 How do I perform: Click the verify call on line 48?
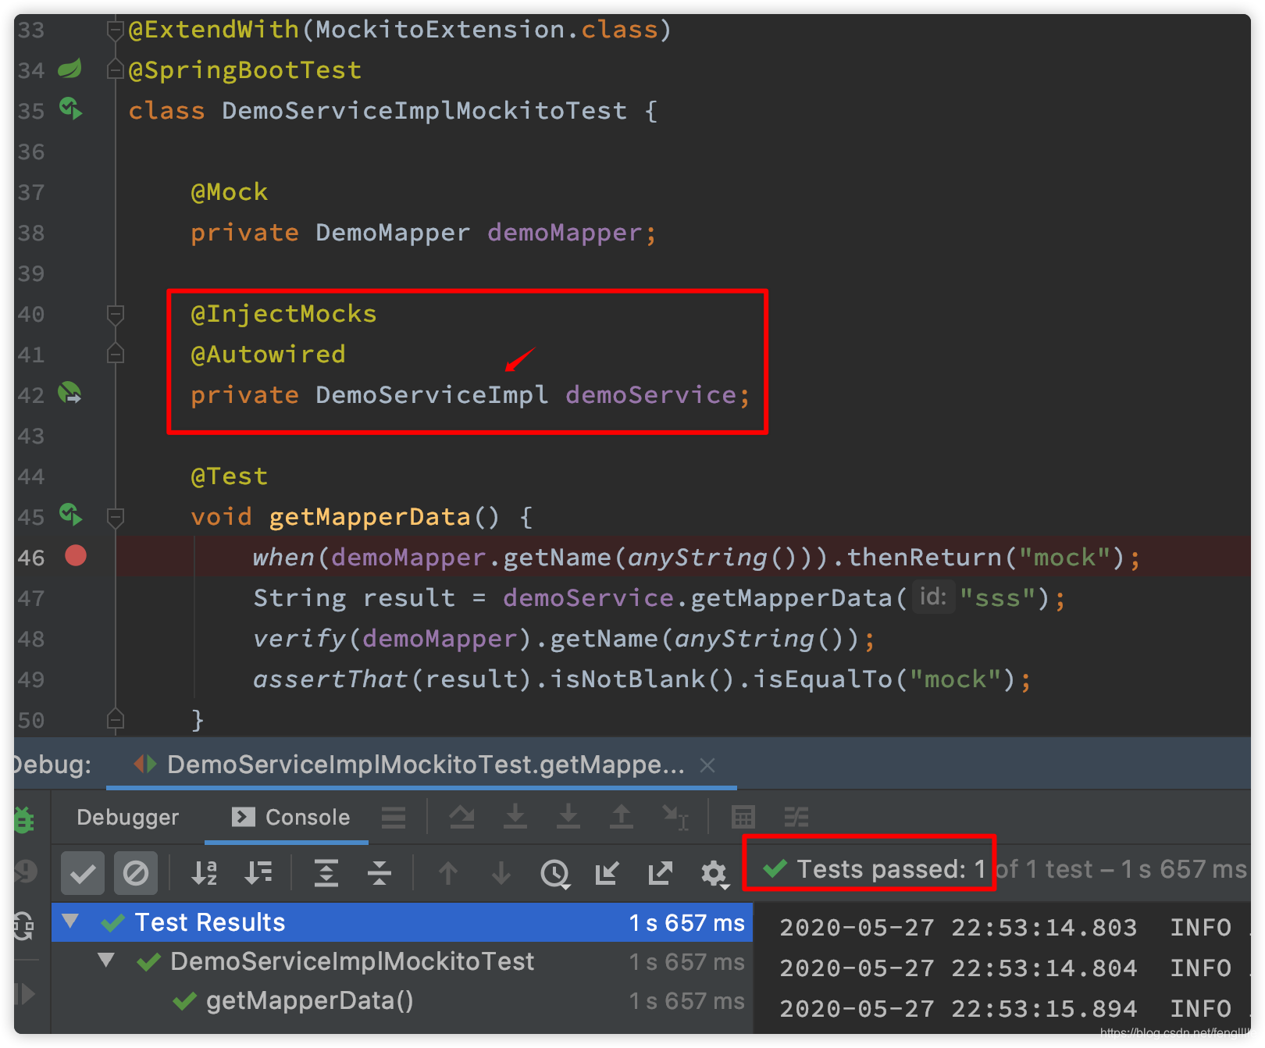[299, 639]
